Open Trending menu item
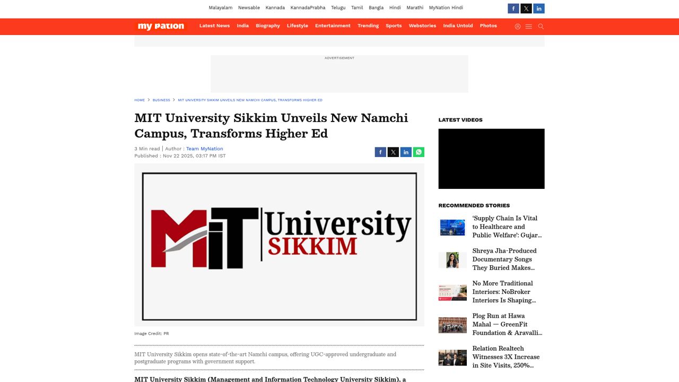 coord(368,26)
